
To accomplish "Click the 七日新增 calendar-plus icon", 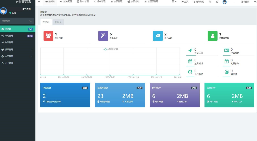I will [227, 61].
